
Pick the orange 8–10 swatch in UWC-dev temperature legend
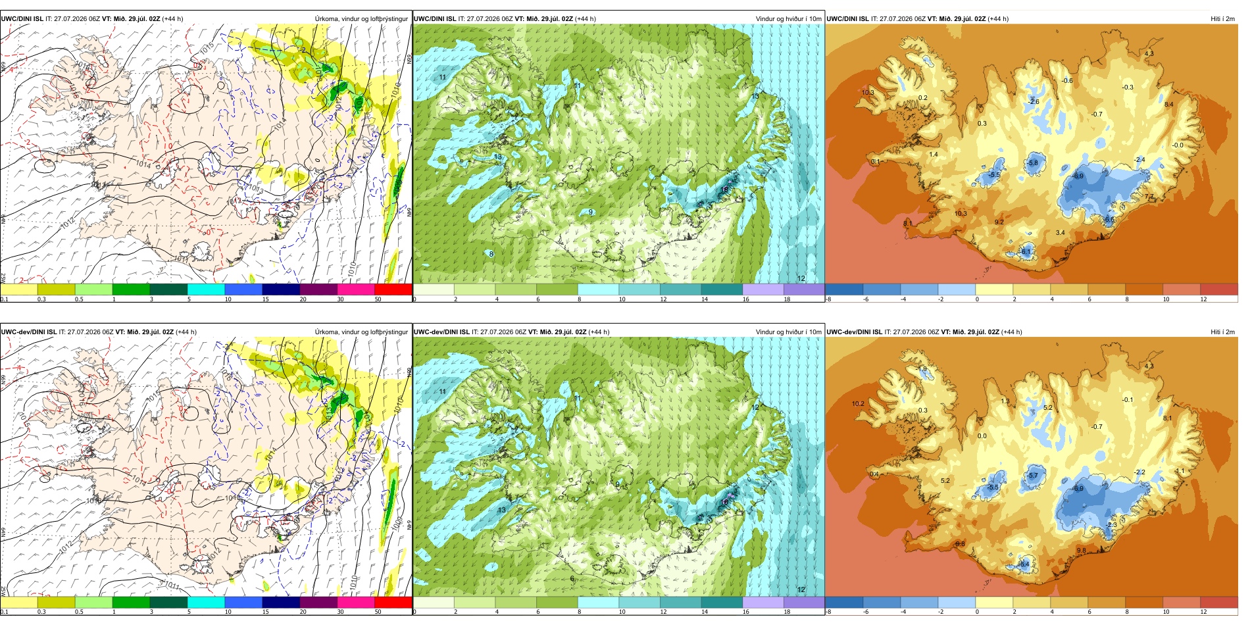[1144, 602]
